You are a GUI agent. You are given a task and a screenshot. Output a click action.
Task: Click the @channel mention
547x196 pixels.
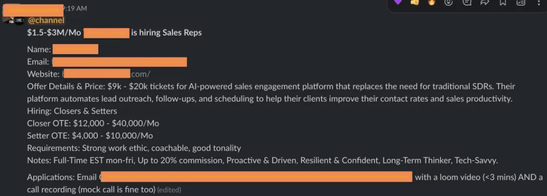[x=46, y=20]
